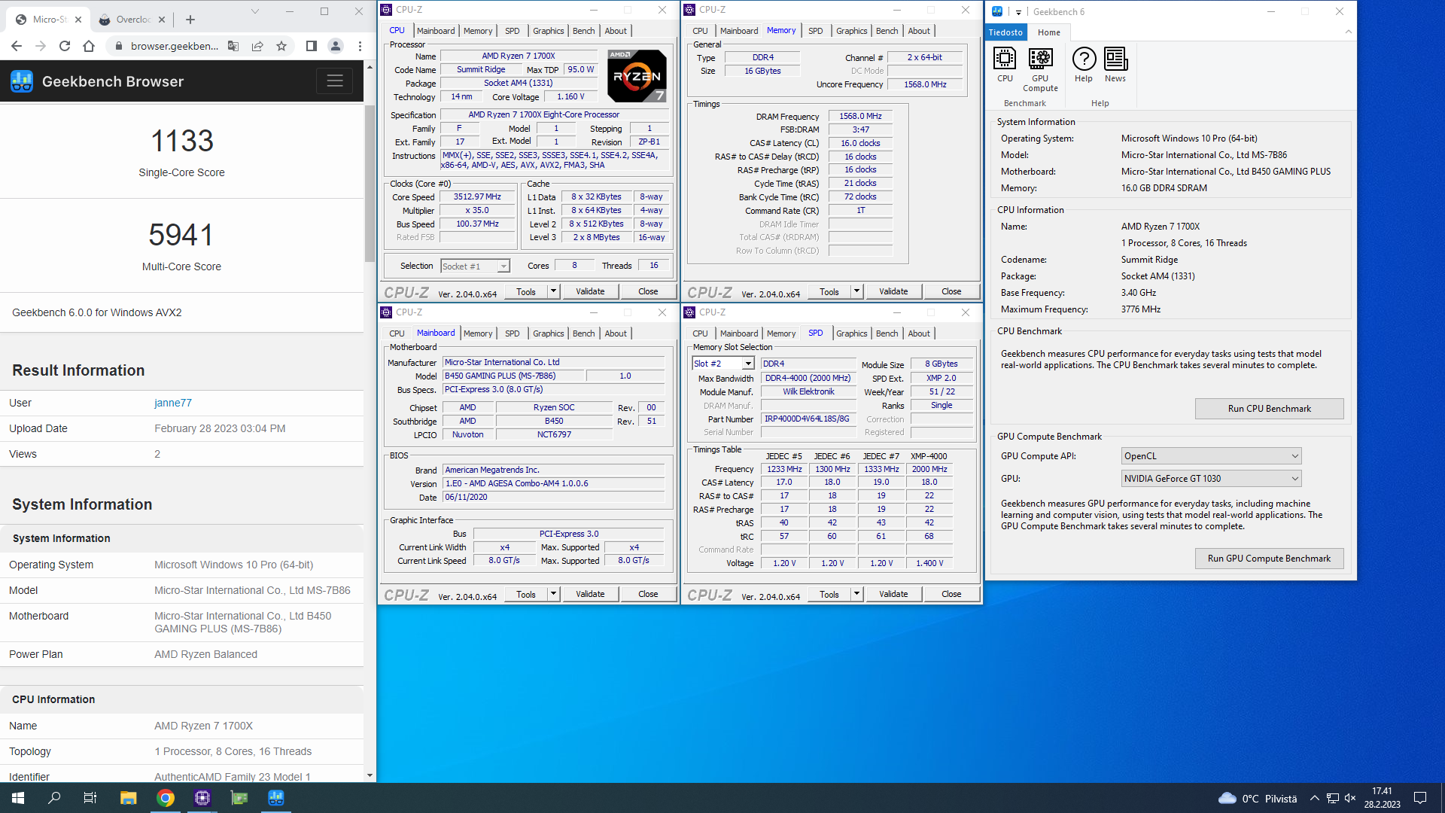The image size is (1445, 813).
Task: Switch to Mainboard tab in top-left CPU-Z
Action: [436, 31]
